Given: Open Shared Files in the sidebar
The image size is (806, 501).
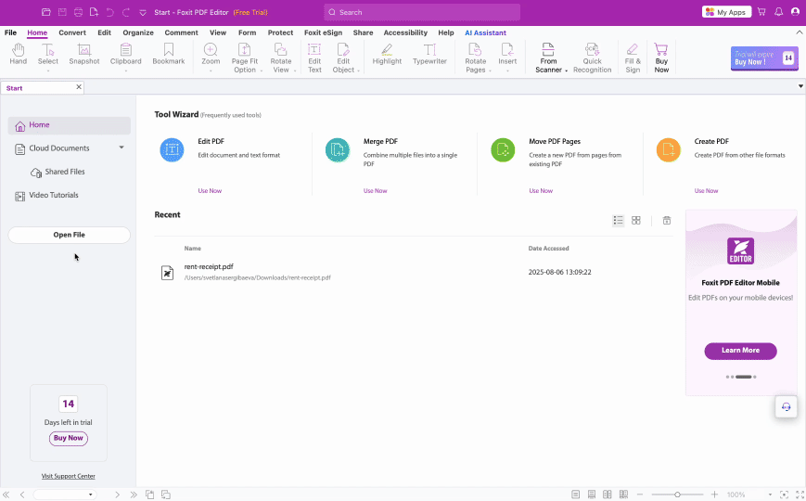Looking at the screenshot, I should 58,172.
